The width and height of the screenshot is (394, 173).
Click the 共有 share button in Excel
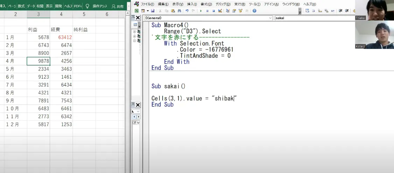point(118,6)
